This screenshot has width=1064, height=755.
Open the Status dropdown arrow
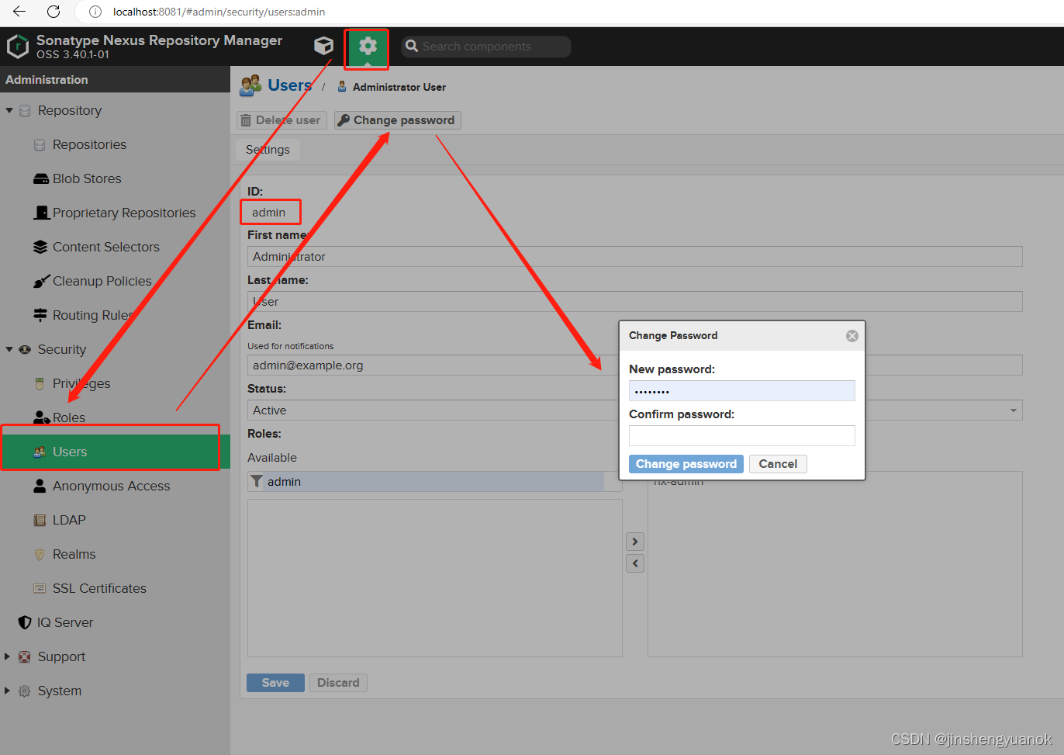click(x=1013, y=410)
